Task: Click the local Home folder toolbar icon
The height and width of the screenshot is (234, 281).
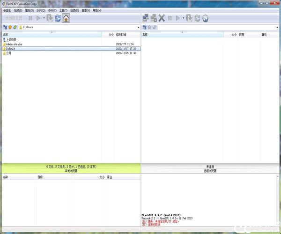Action: (66, 18)
